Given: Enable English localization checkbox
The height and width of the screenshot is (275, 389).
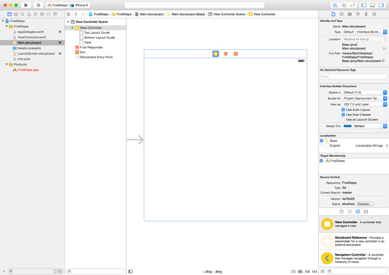Looking at the screenshot, I should coord(322,146).
